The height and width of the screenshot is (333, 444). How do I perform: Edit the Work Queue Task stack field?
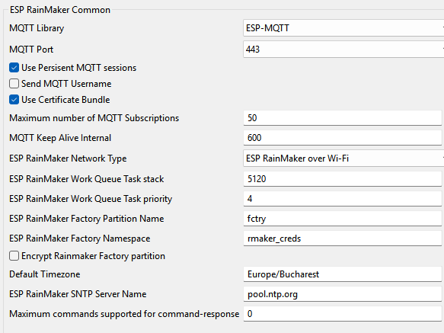(x=343, y=179)
